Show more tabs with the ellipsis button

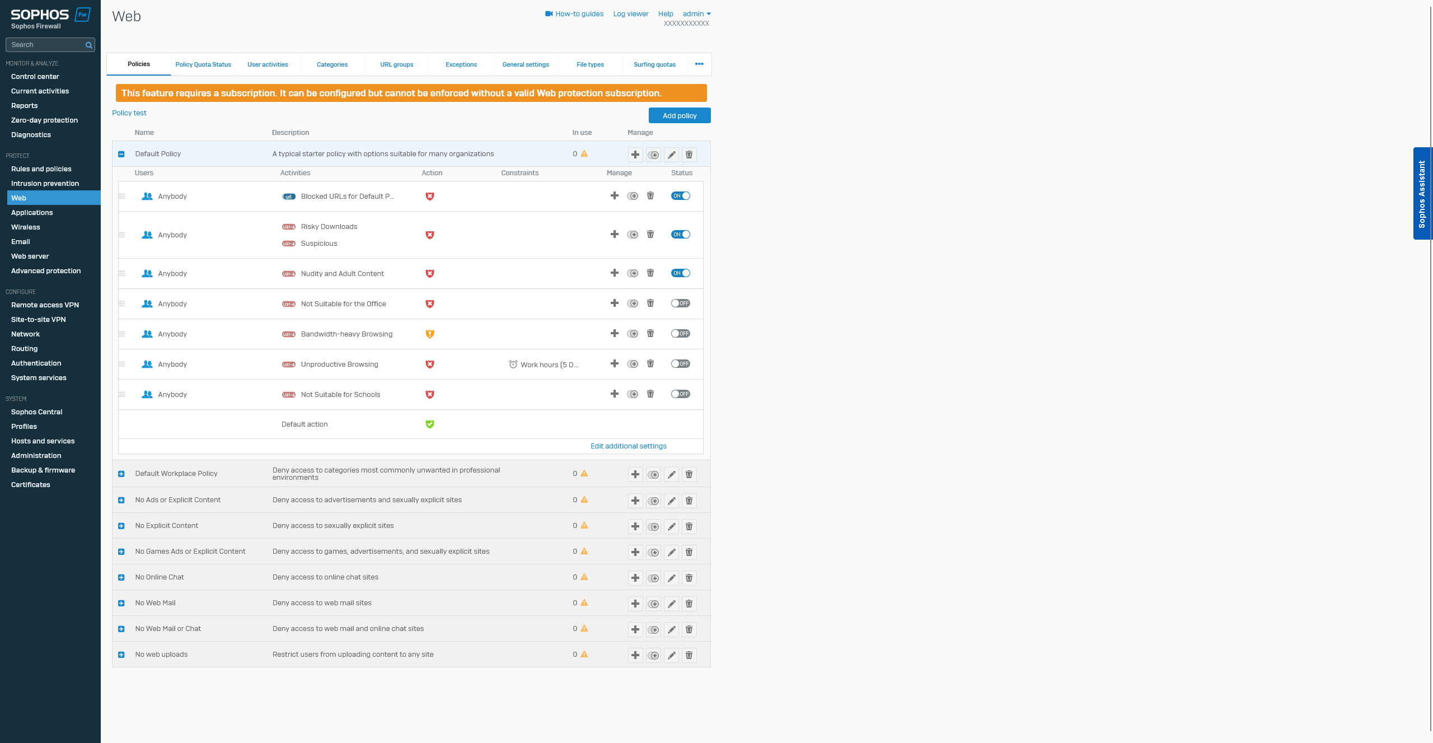[699, 64]
